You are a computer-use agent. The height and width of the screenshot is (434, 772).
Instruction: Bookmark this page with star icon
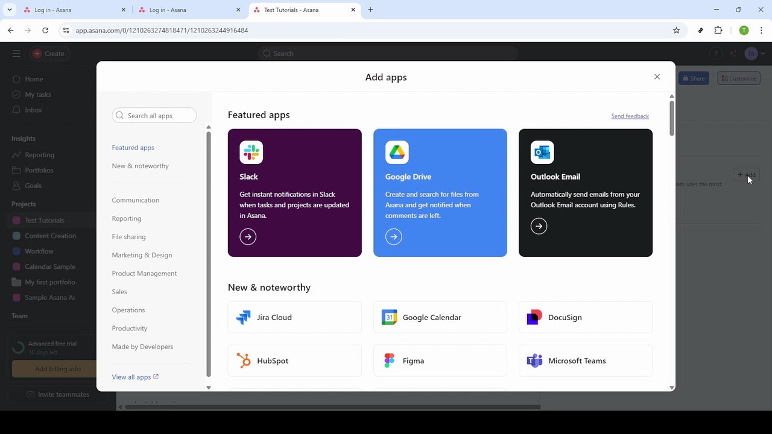pyautogui.click(x=676, y=30)
